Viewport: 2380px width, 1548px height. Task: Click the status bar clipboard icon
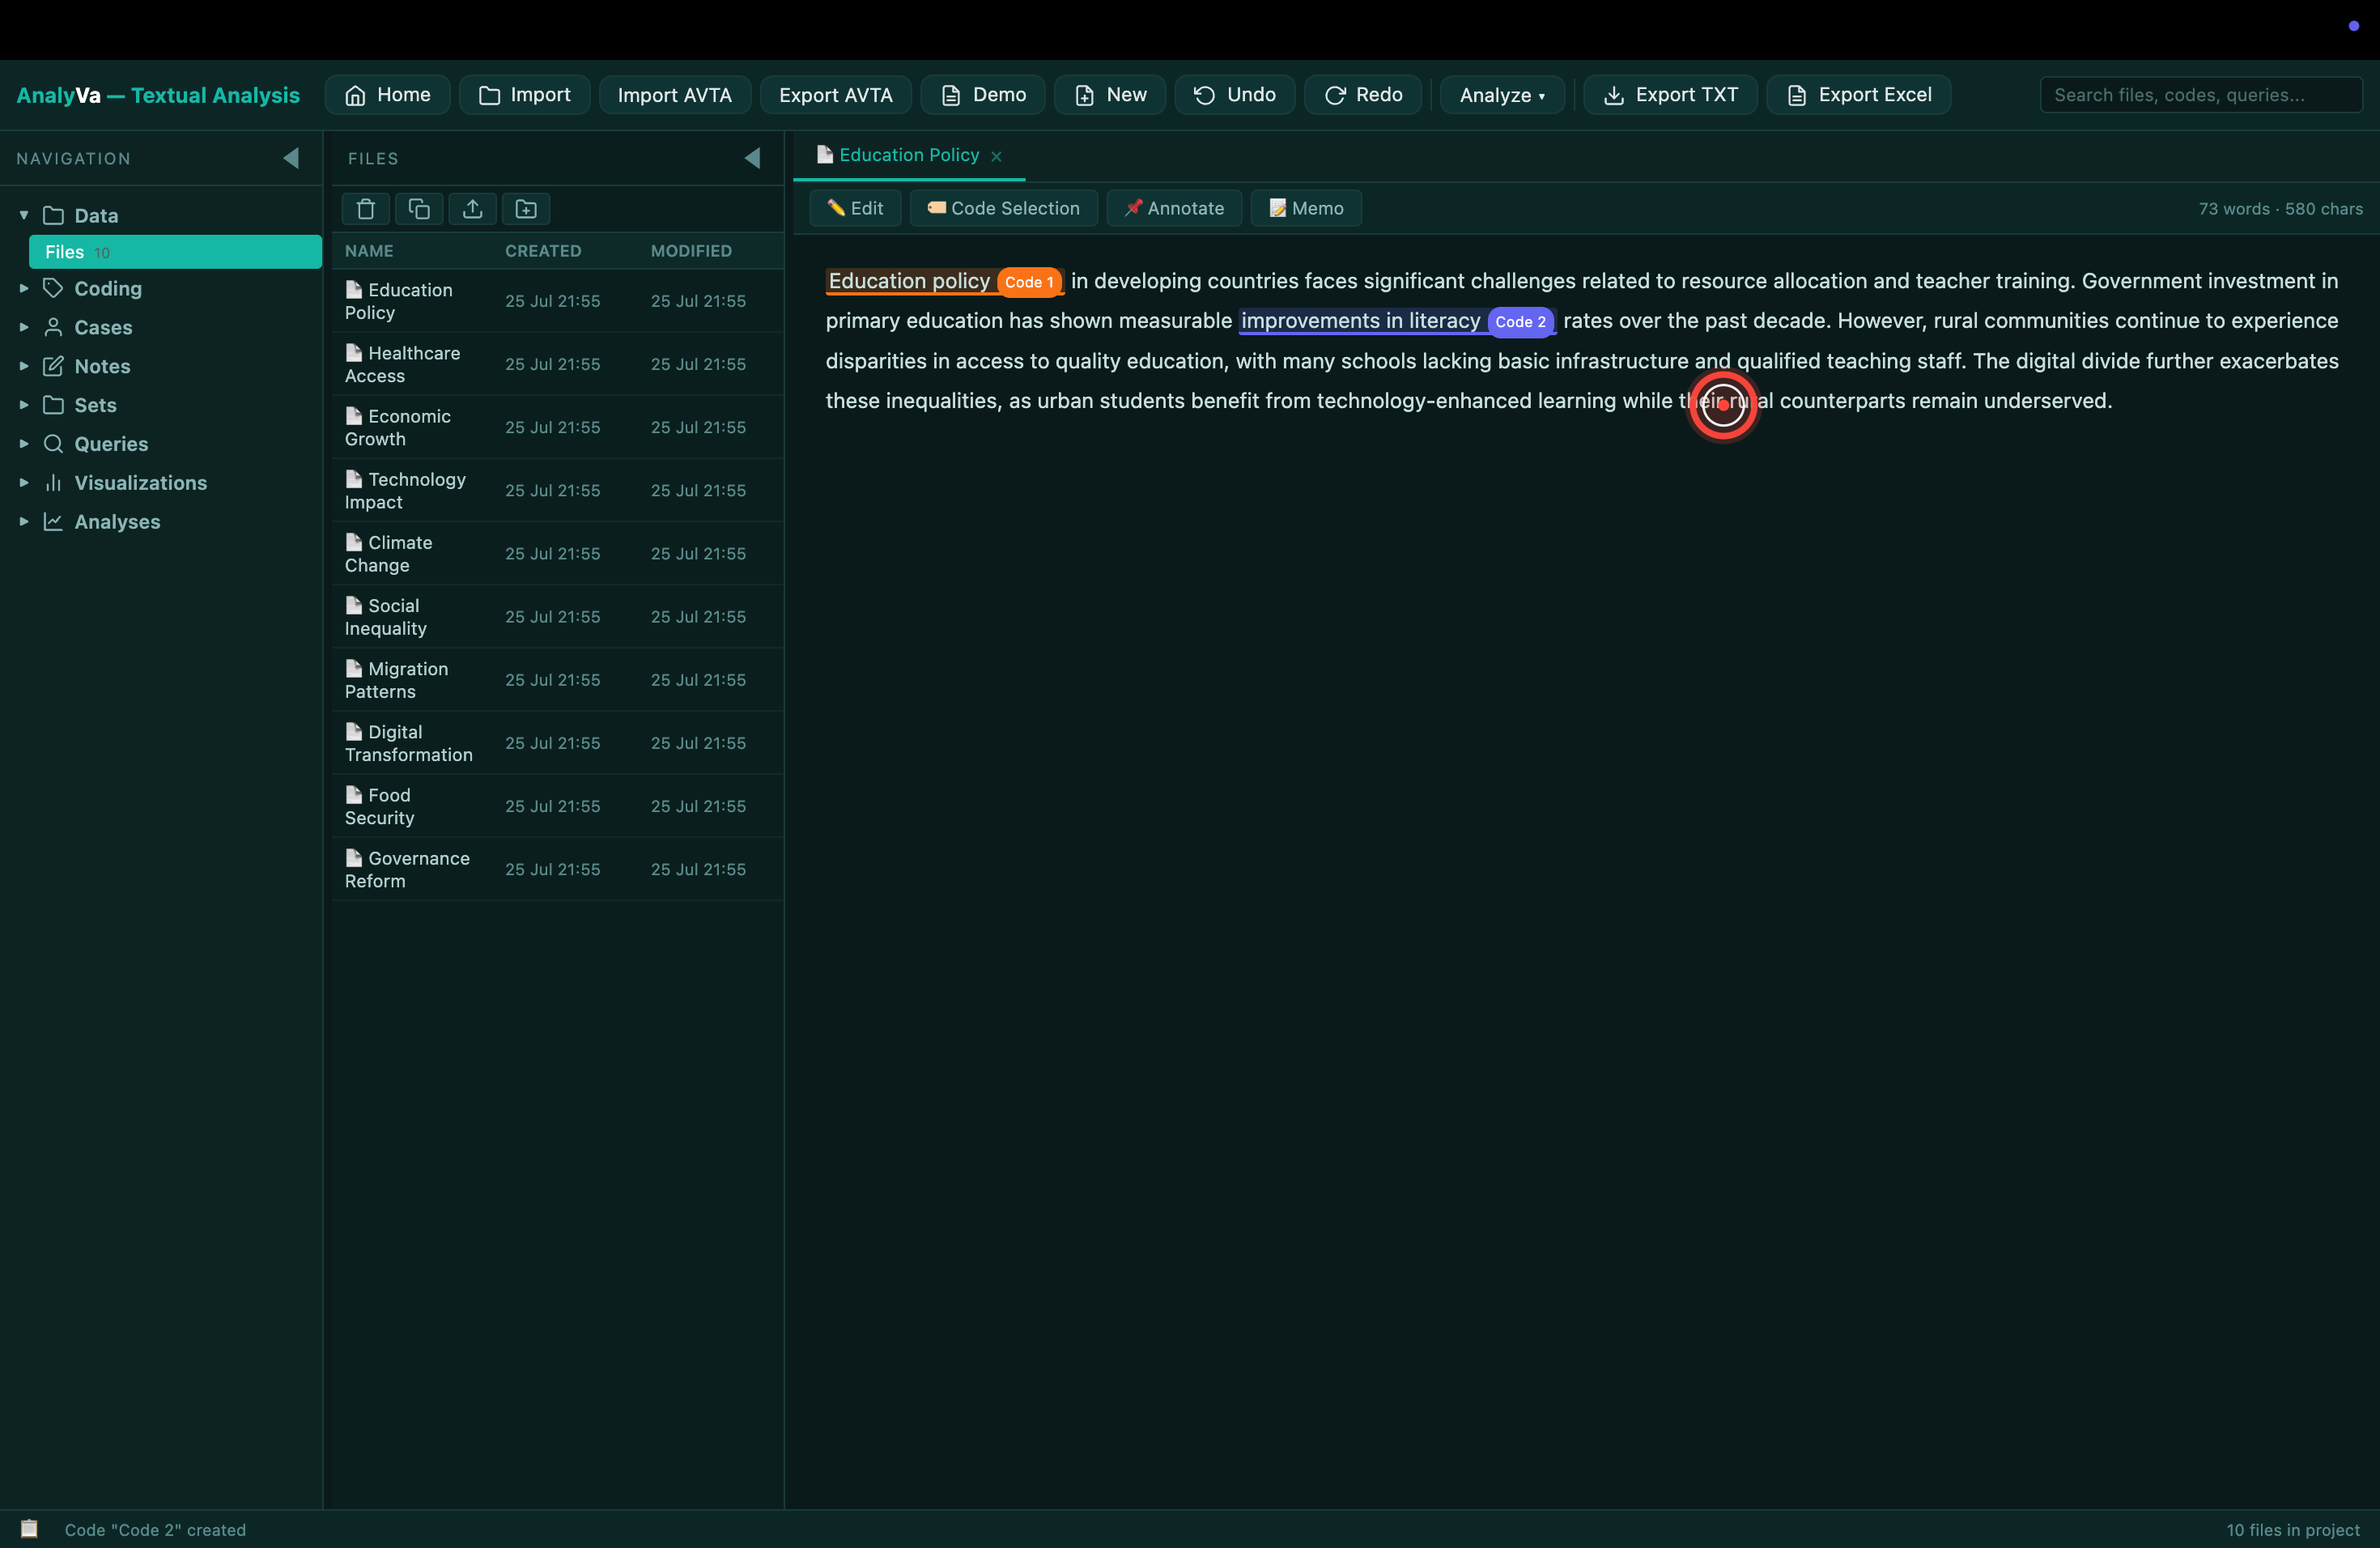[x=30, y=1528]
